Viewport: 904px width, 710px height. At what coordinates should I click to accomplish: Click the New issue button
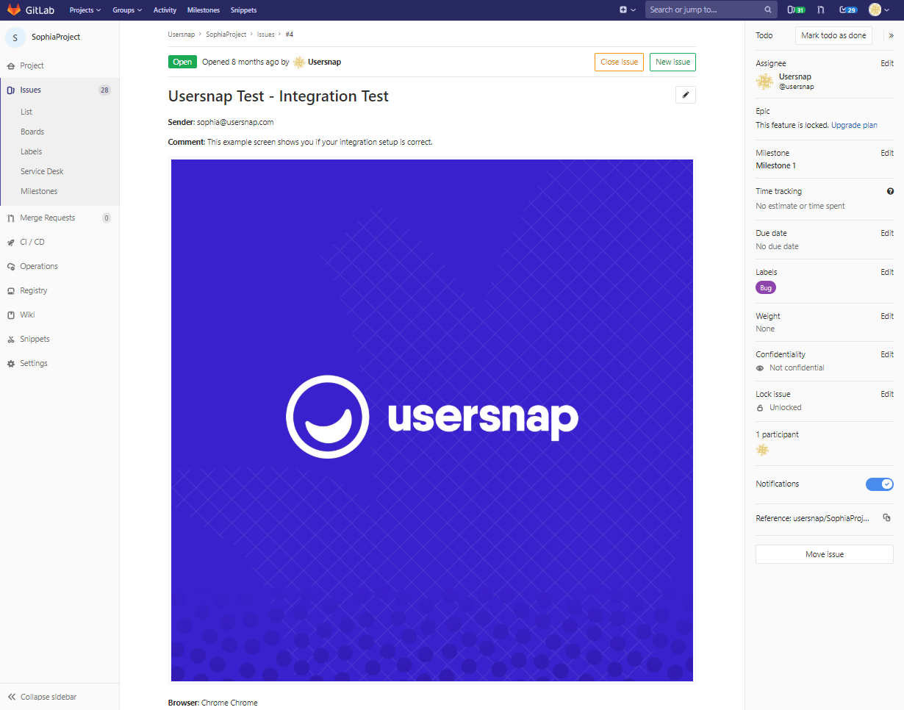(672, 62)
